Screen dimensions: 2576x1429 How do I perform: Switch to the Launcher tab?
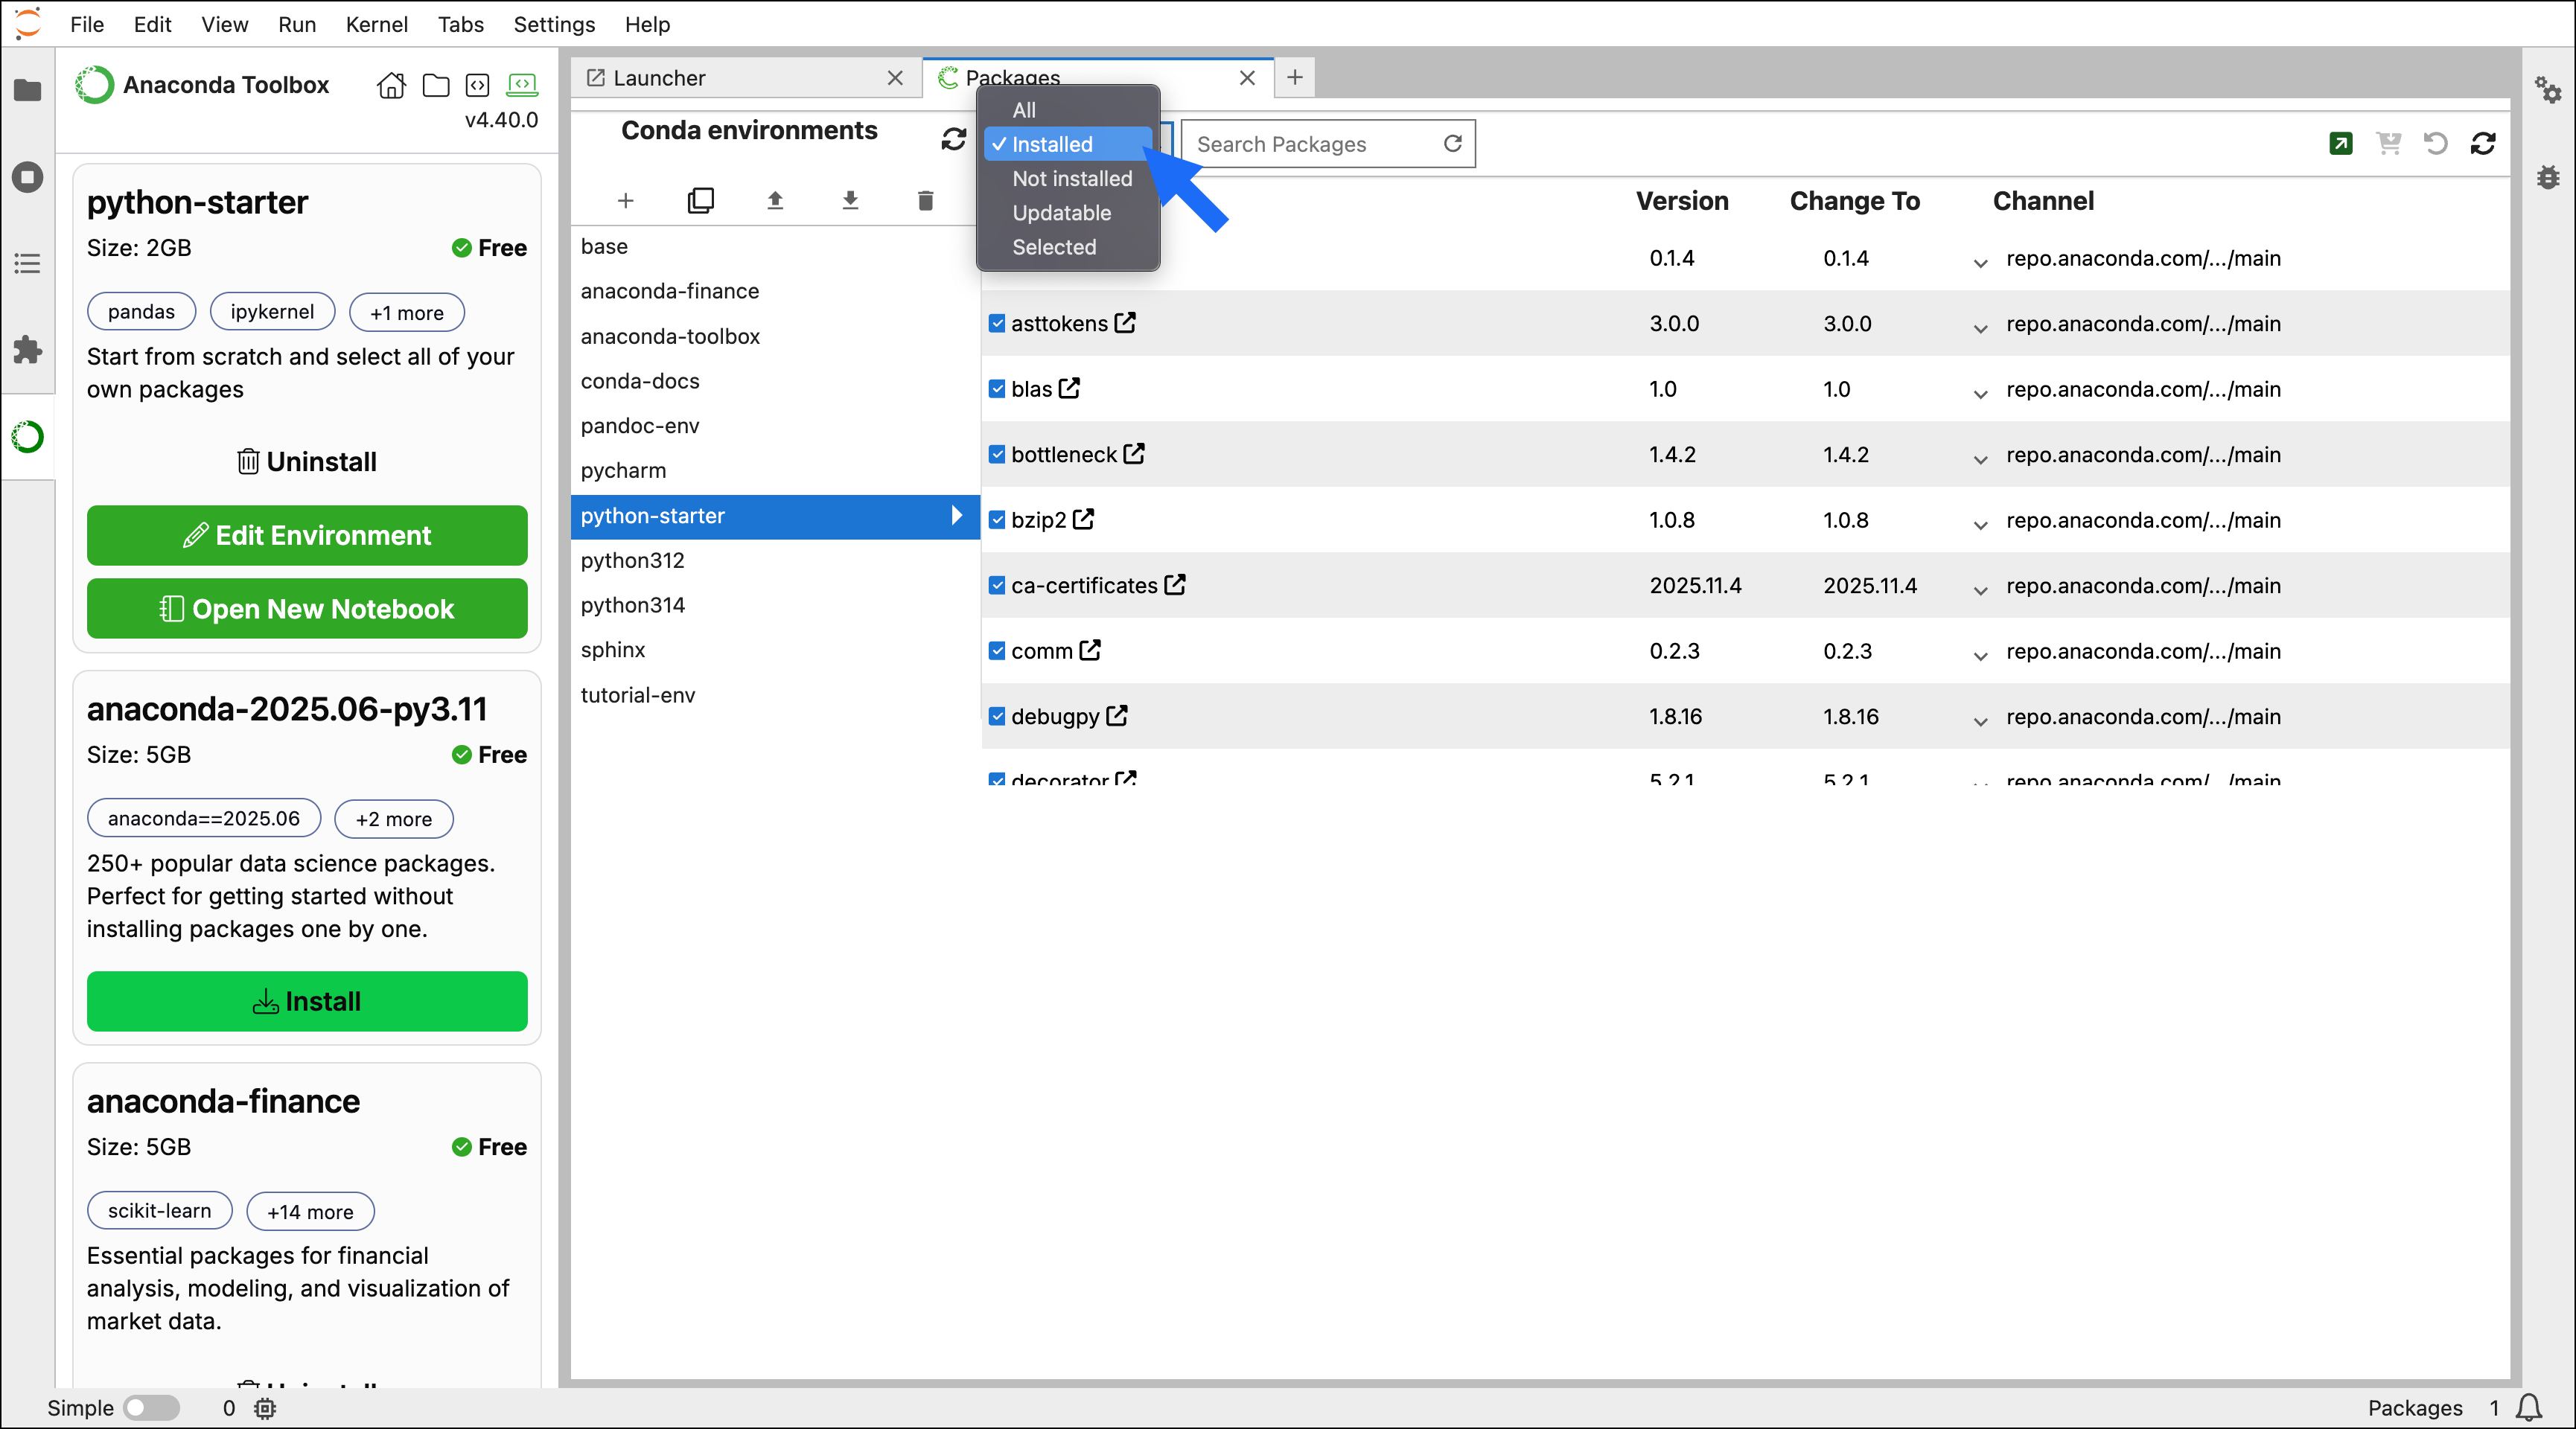pos(658,78)
